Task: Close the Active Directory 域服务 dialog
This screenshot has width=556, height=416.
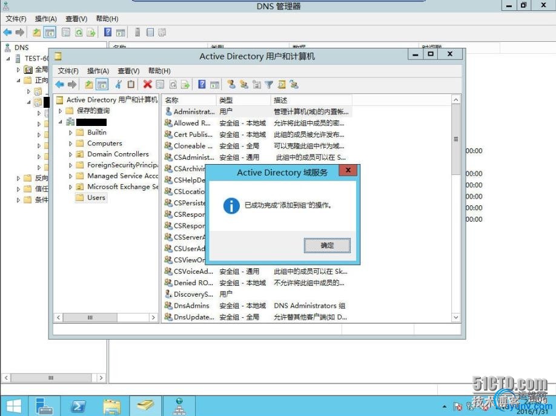Action: [348, 170]
